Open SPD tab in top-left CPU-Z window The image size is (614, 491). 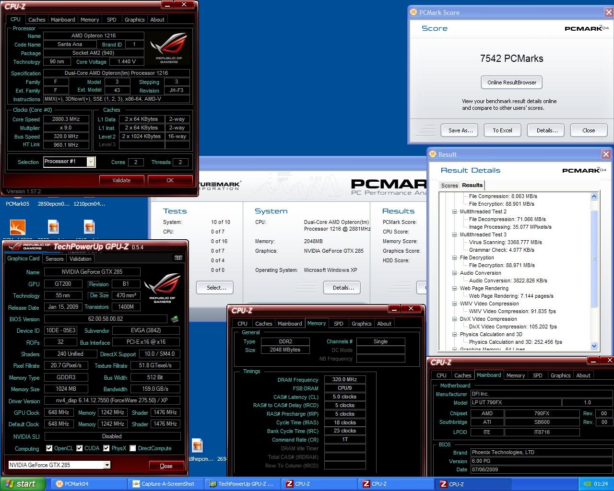pyautogui.click(x=112, y=20)
